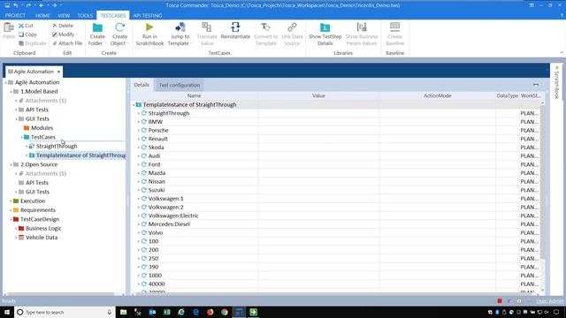
Task: Click the red stop indicator in status bar
Action: coord(500,300)
